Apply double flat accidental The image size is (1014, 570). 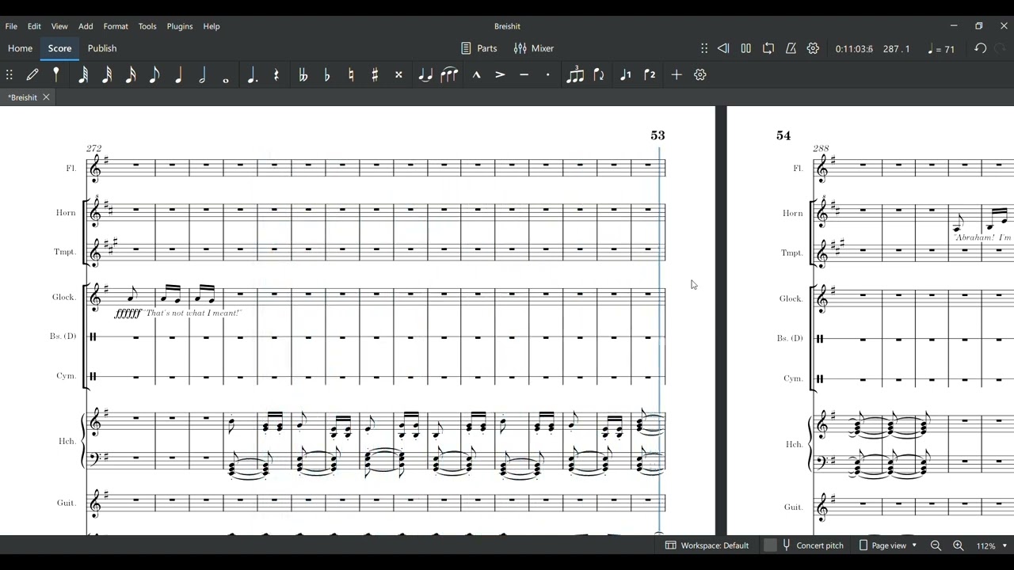point(303,74)
